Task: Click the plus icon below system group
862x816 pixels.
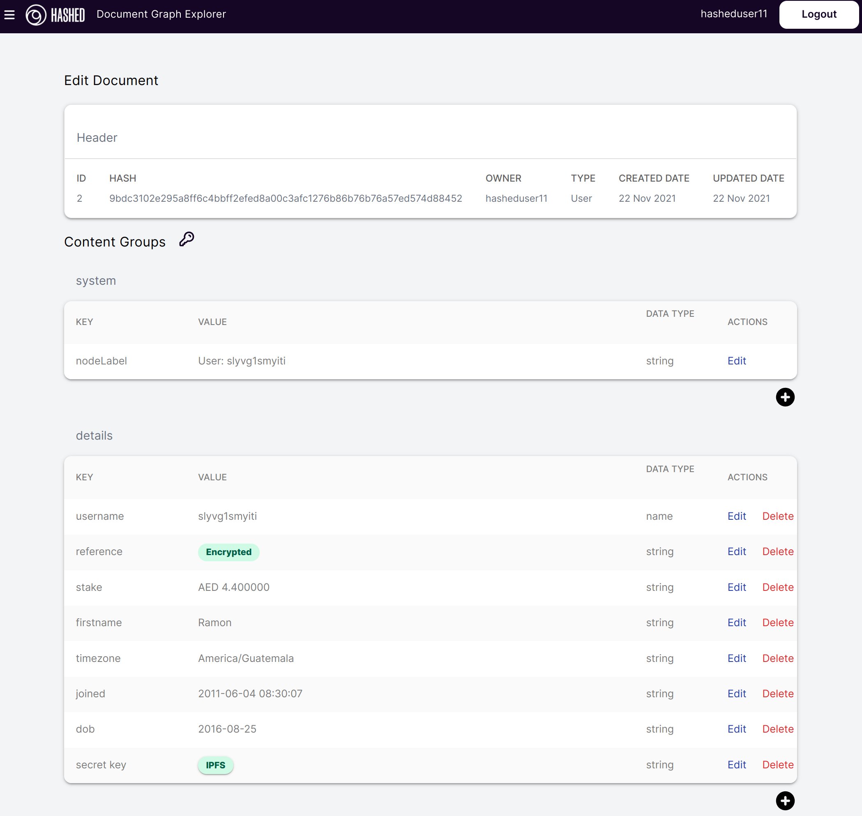Action: pyautogui.click(x=784, y=396)
